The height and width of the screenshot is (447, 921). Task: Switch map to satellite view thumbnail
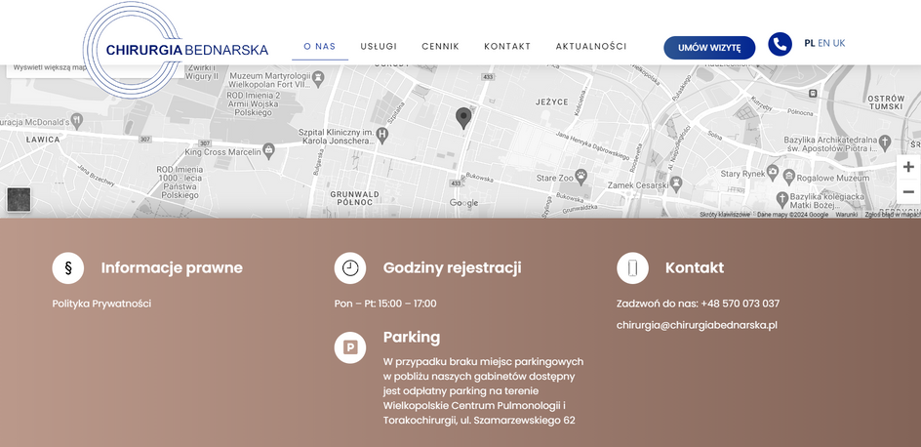click(x=19, y=199)
